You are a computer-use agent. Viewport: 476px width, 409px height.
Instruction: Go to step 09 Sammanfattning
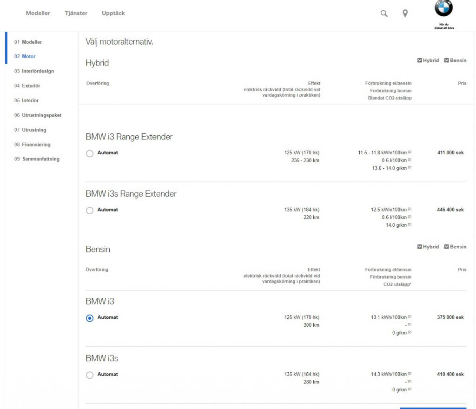[37, 159]
